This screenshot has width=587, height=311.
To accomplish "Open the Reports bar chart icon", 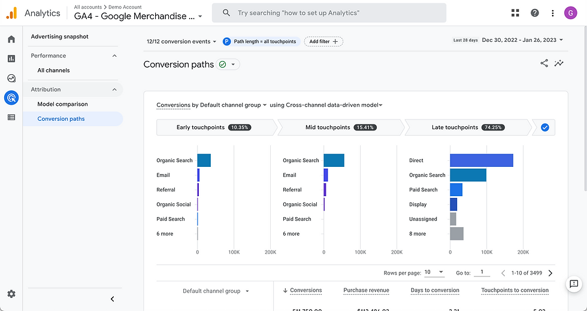I will 11,59.
